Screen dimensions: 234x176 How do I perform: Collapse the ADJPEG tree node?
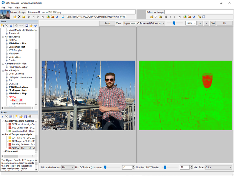[7, 97]
